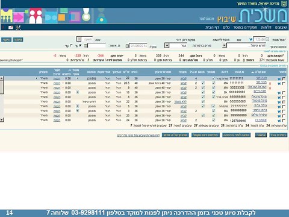
Task: Click the table scrollbar down arrow
Action: click(x=2, y=120)
